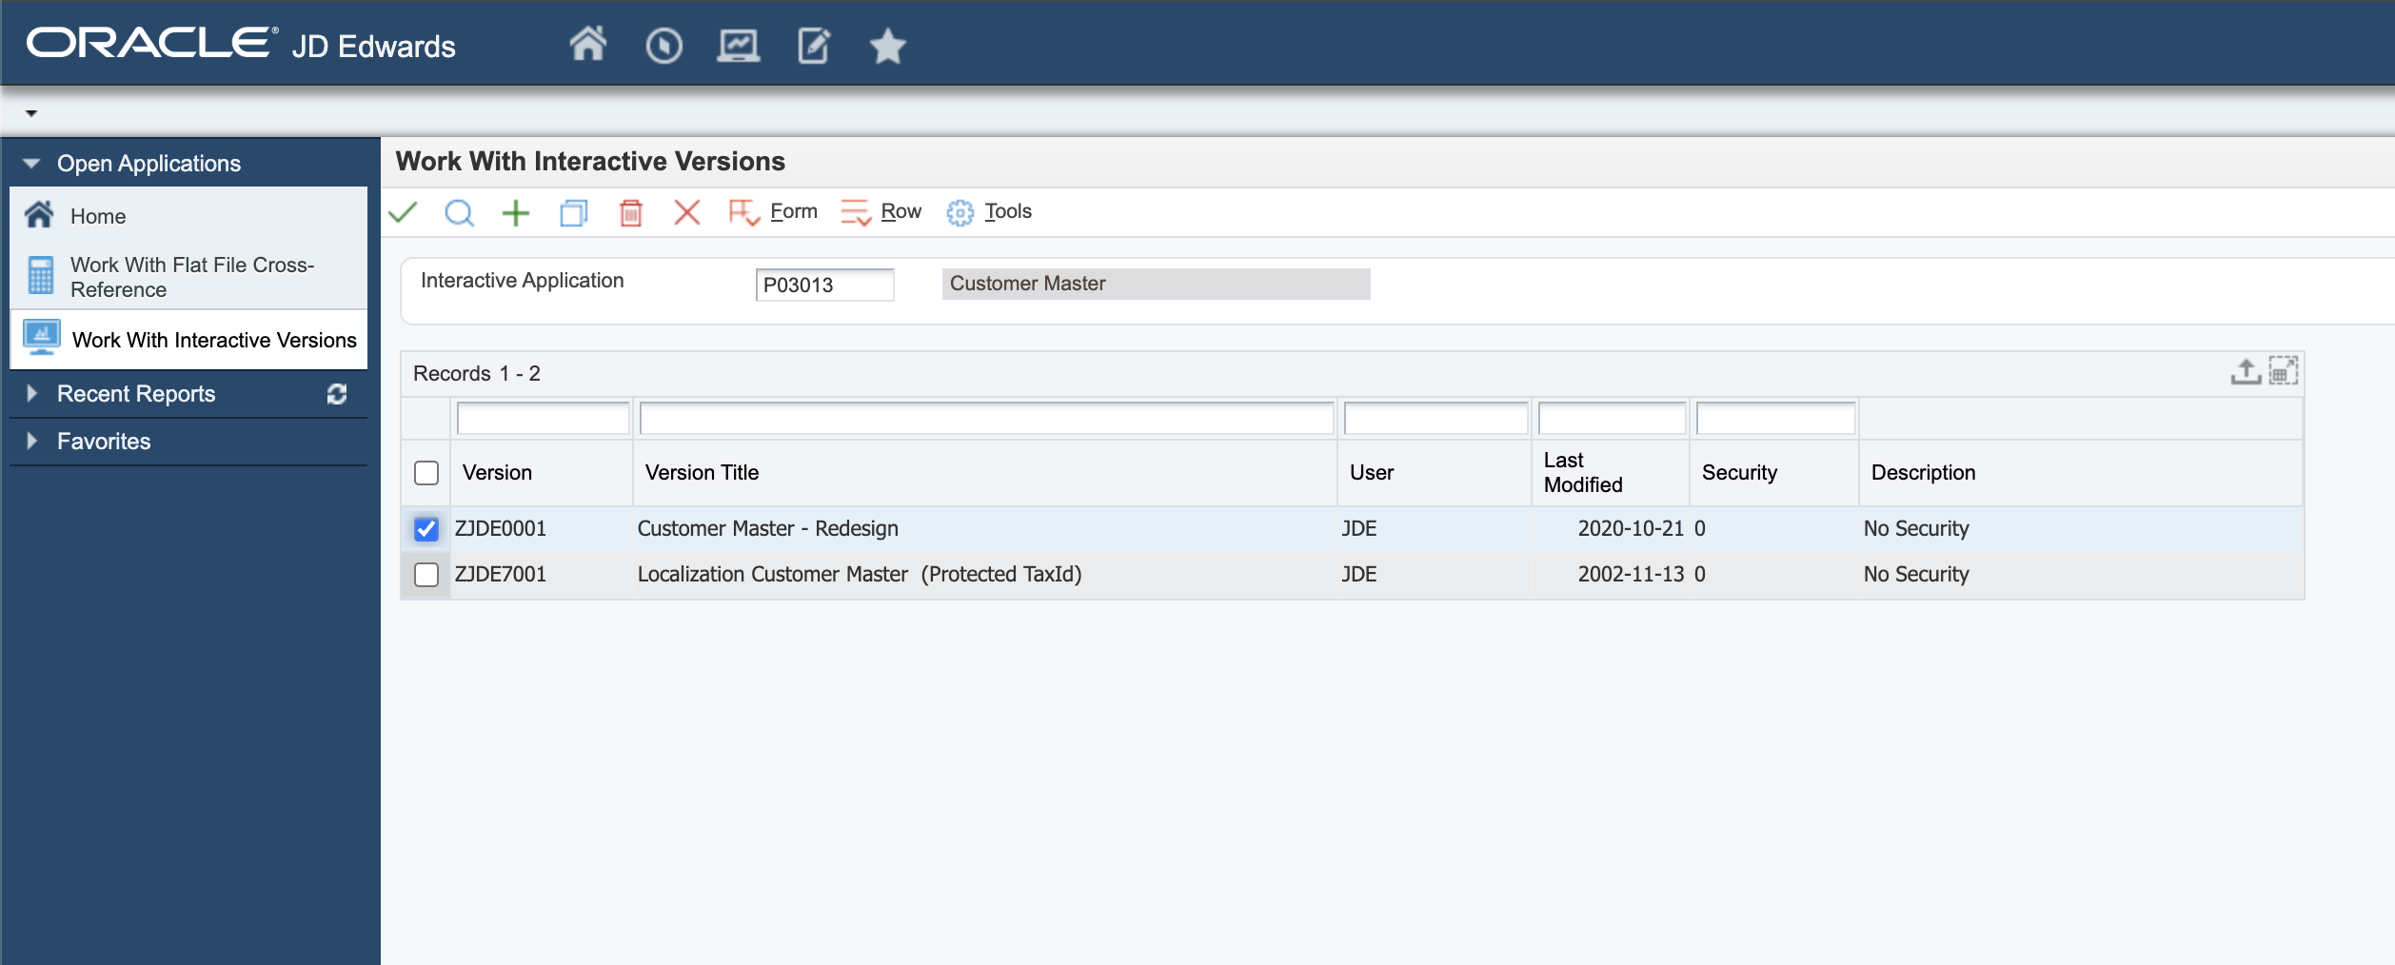
Task: Toggle the select-all checkbox in grid header
Action: (x=426, y=473)
